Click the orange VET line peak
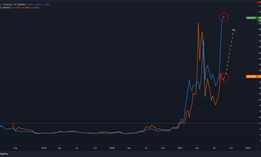The width and height of the screenshot is (261, 157). [x=199, y=23]
